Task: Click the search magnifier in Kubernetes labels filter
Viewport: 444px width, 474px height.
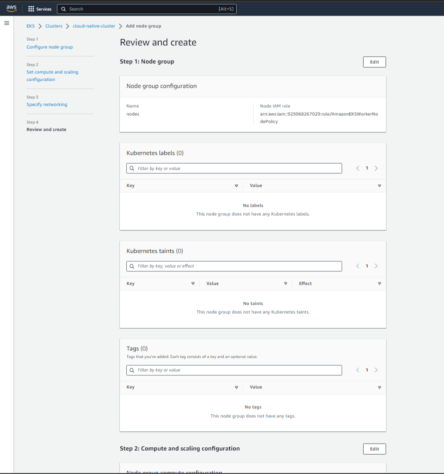Action: (x=132, y=168)
